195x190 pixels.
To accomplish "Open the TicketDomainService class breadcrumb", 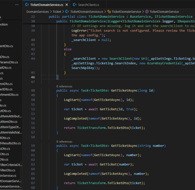I will pos(126,11).
